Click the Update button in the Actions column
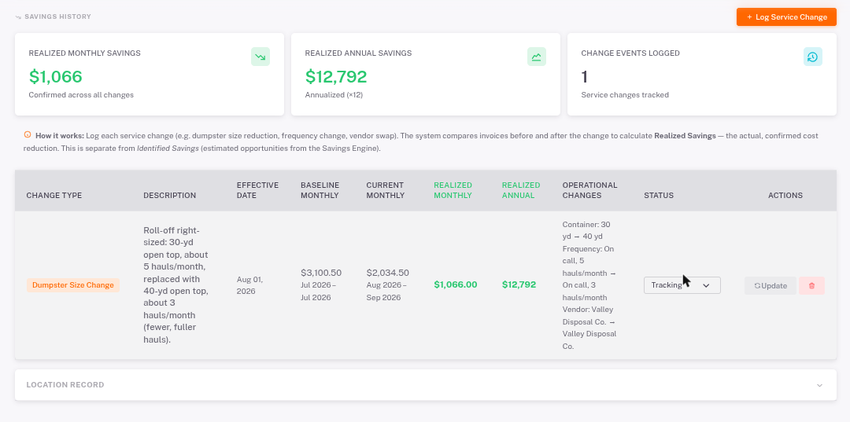Viewport: 850px width, 422px height. click(x=771, y=286)
